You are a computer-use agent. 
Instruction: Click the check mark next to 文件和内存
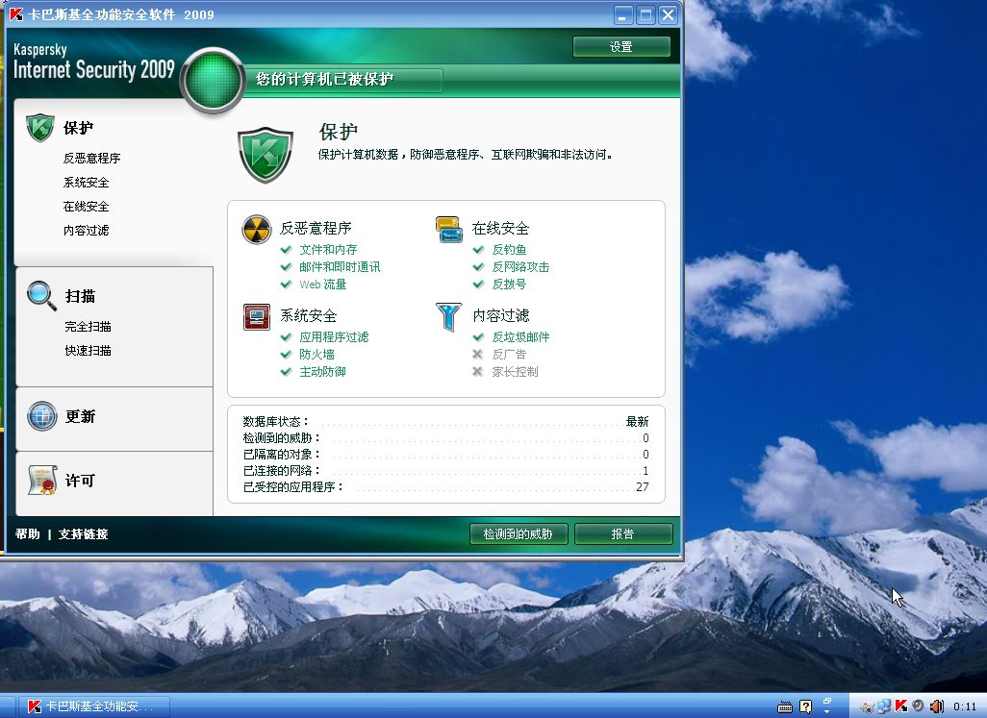click(x=286, y=250)
